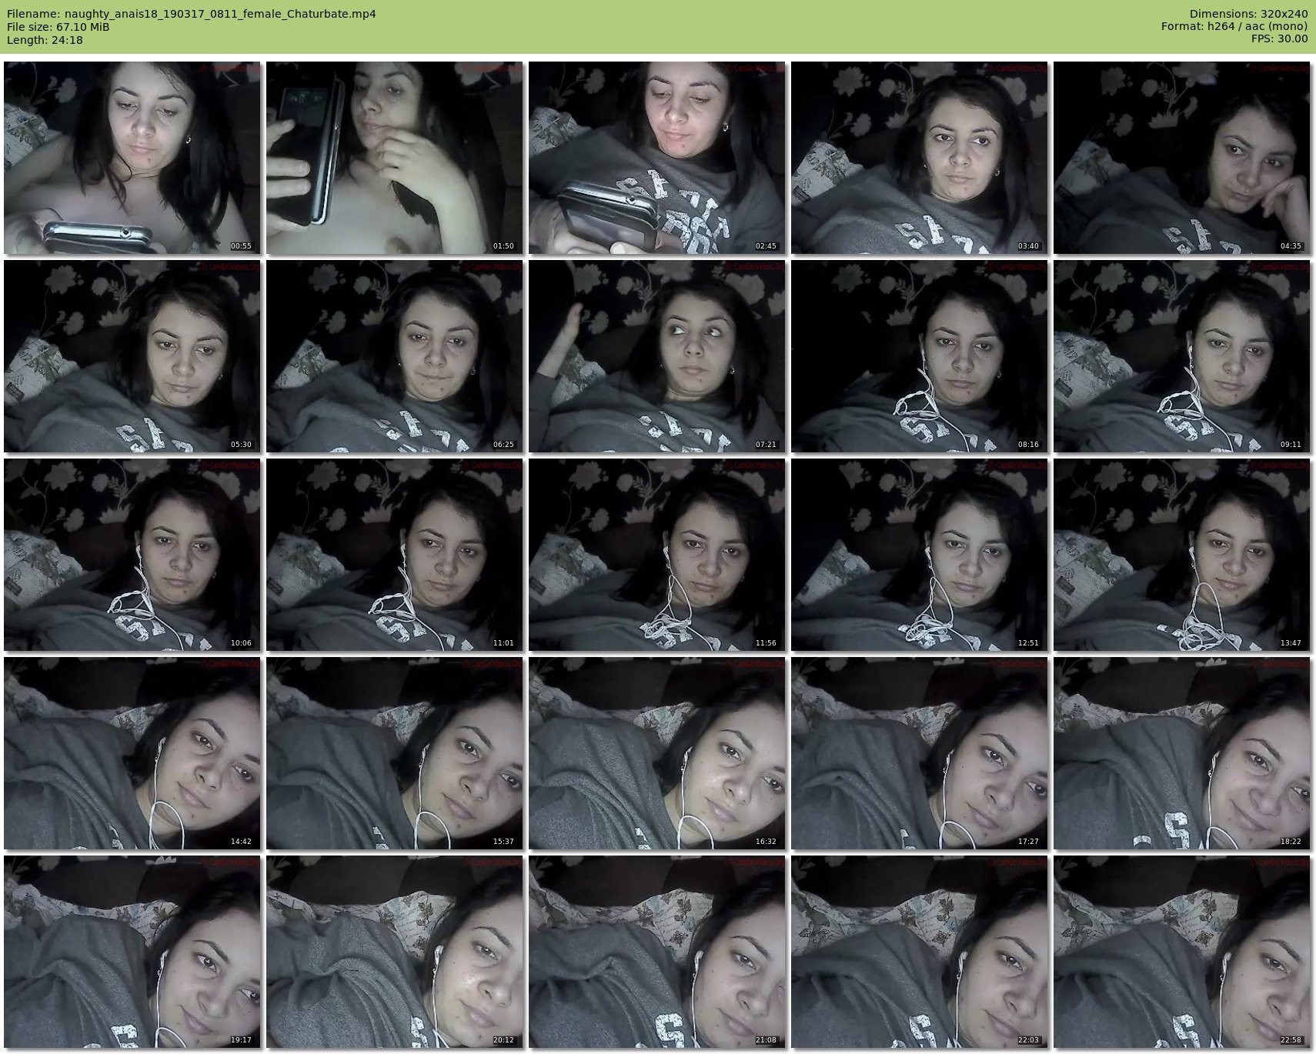Choose the frame captured at 22:03
Viewport: 1316px width, 1054px height.
click(x=920, y=952)
